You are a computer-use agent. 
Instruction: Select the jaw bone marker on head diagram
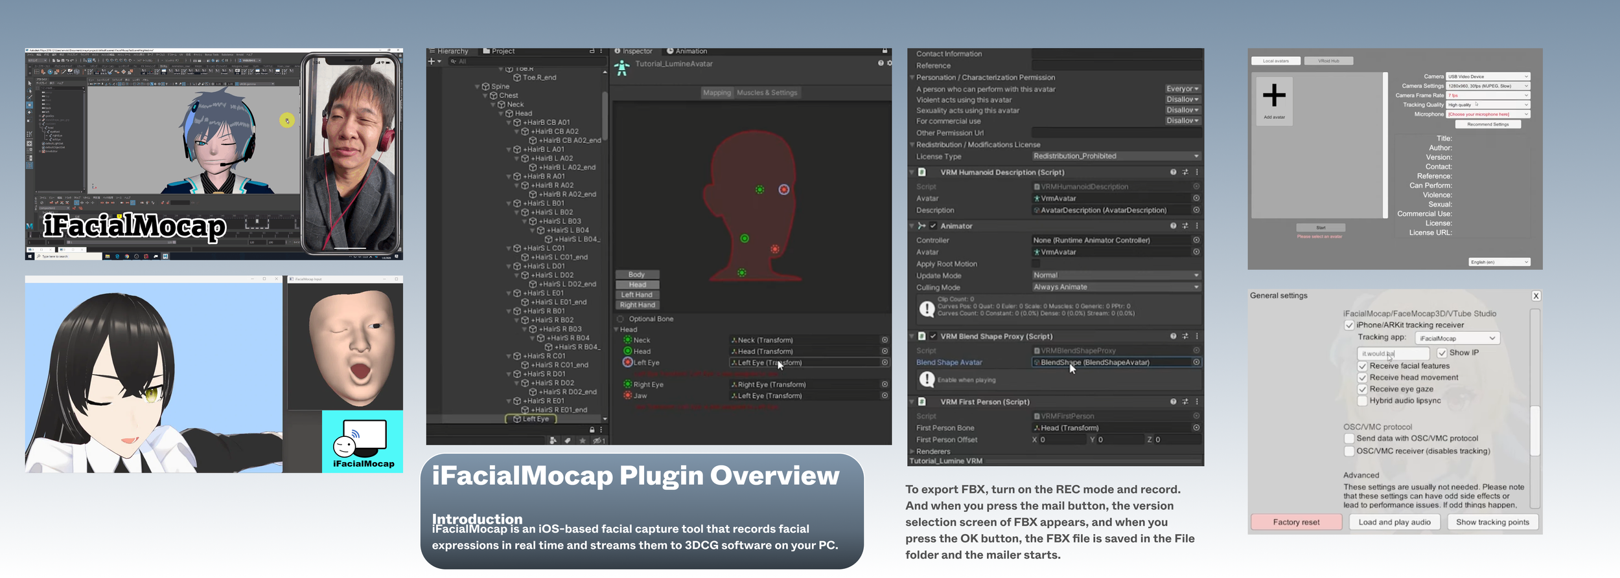pyautogui.click(x=775, y=249)
